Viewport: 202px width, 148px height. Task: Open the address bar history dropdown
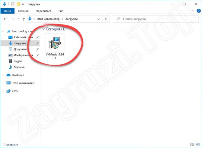[99, 19]
